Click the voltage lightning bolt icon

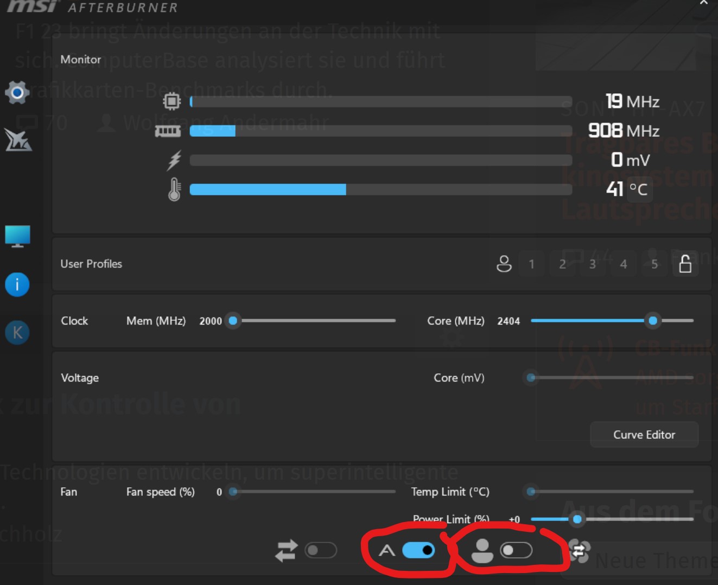[174, 160]
